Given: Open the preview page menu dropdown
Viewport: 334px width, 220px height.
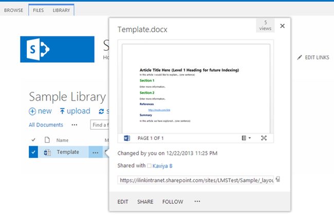Looking at the screenshot, I should (246, 138).
